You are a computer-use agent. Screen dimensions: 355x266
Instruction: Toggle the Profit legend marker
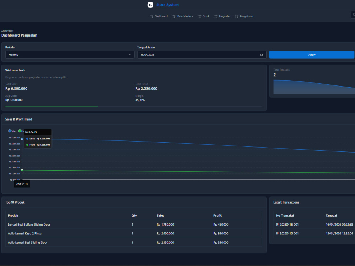pyautogui.click(x=20, y=131)
